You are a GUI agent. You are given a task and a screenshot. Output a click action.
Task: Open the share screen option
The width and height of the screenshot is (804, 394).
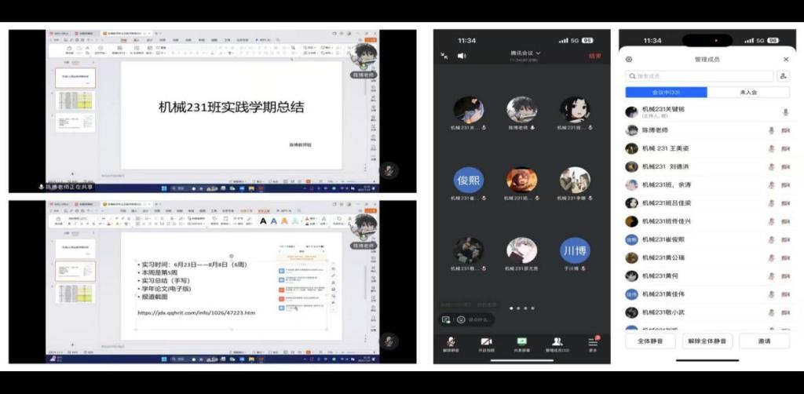(521, 343)
